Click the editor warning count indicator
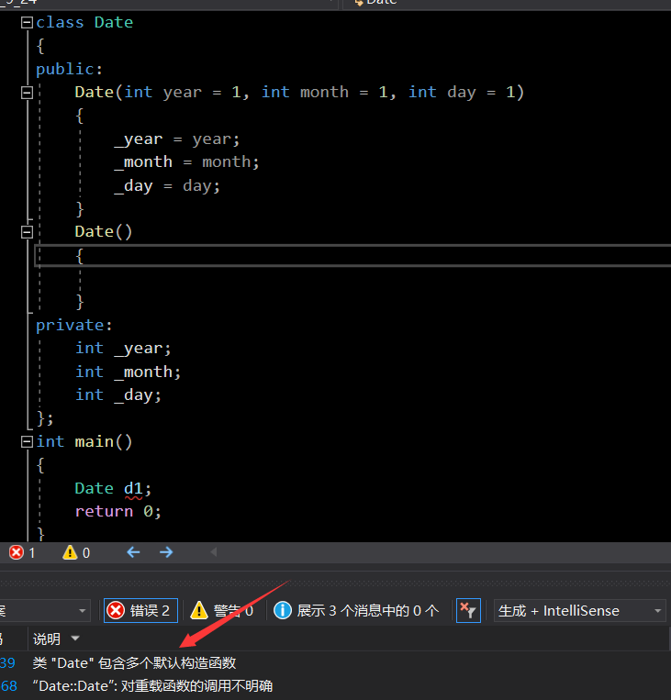This screenshot has width=671, height=700. pyautogui.click(x=76, y=552)
